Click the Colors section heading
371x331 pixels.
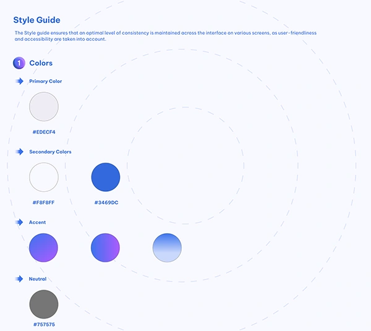41,63
